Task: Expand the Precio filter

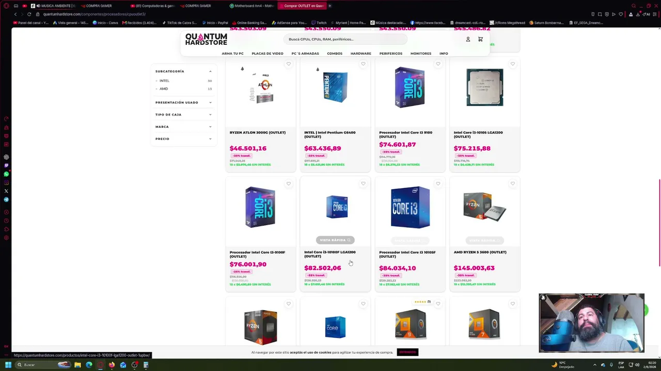Action: pyautogui.click(x=183, y=139)
